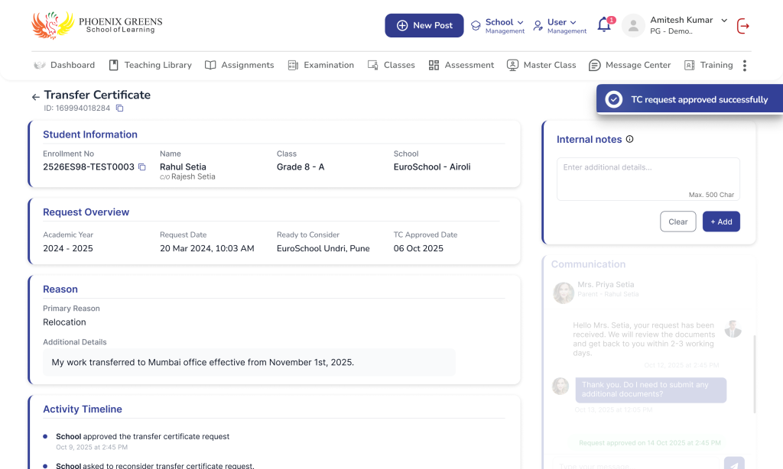Click the Internal notes info icon

(630, 139)
